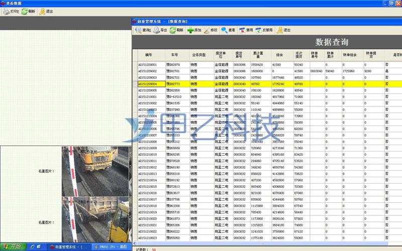
Task: Add a record with the 添加 icon
Action: [x=194, y=30]
